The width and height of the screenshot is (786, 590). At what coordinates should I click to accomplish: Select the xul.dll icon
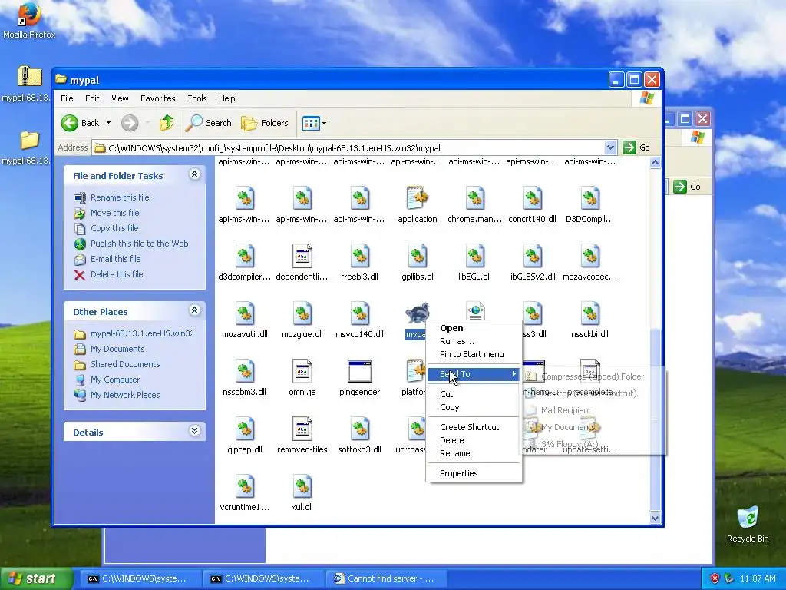[302, 486]
